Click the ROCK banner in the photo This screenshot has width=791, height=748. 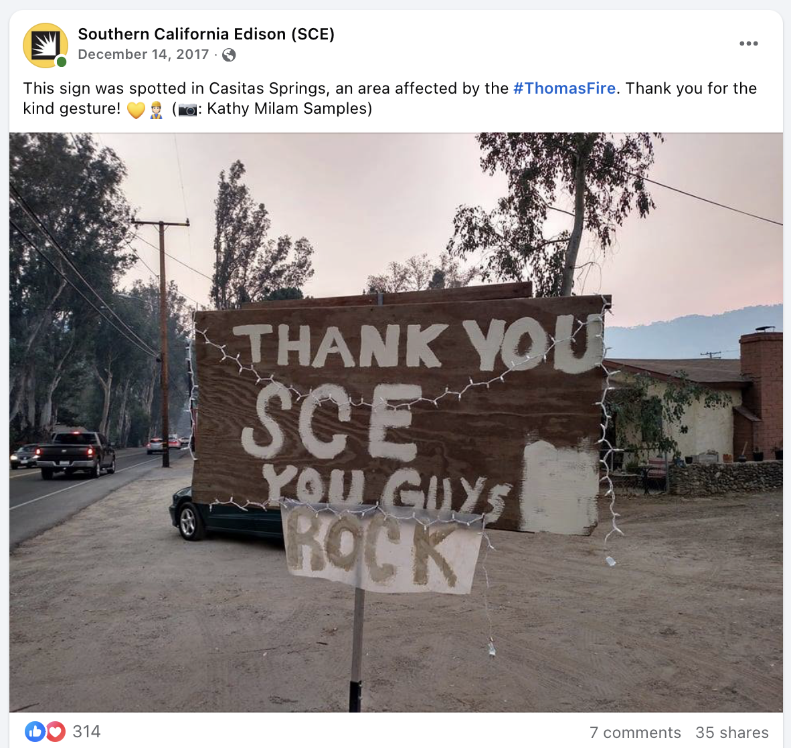[x=382, y=547]
